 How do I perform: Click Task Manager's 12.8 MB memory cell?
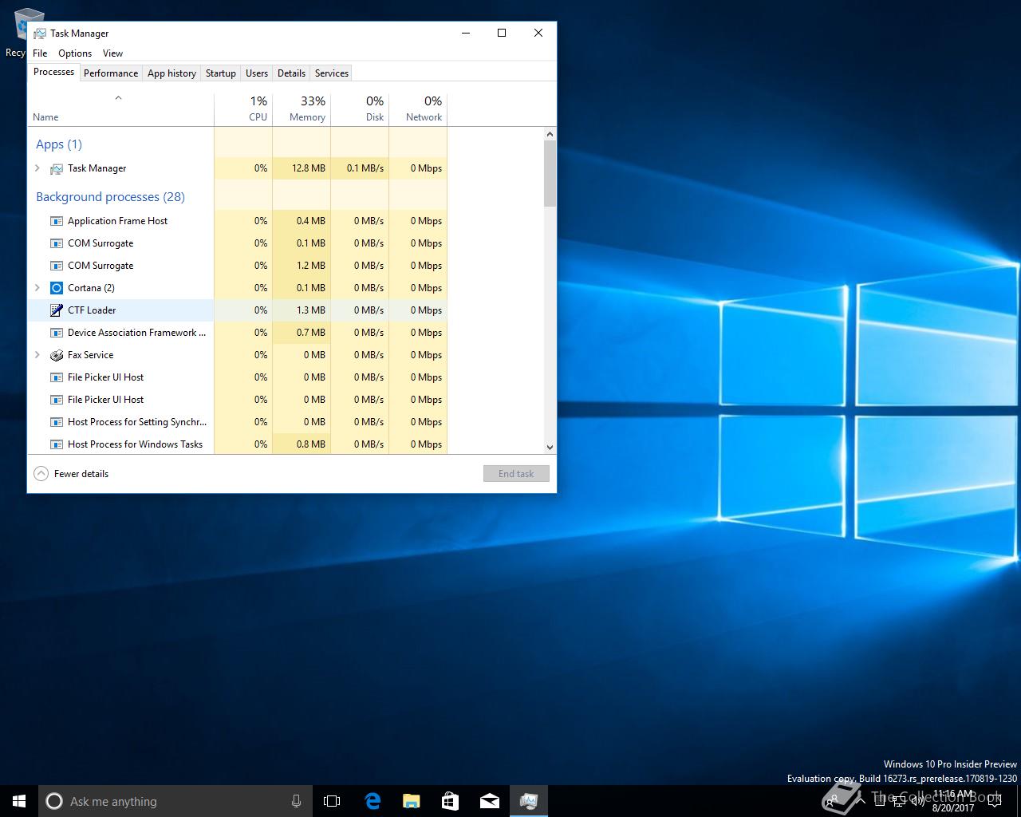click(x=302, y=168)
